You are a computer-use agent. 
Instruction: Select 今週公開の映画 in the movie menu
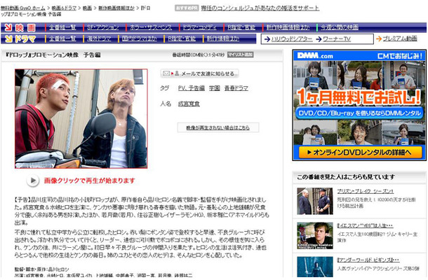pyautogui.click(x=340, y=27)
